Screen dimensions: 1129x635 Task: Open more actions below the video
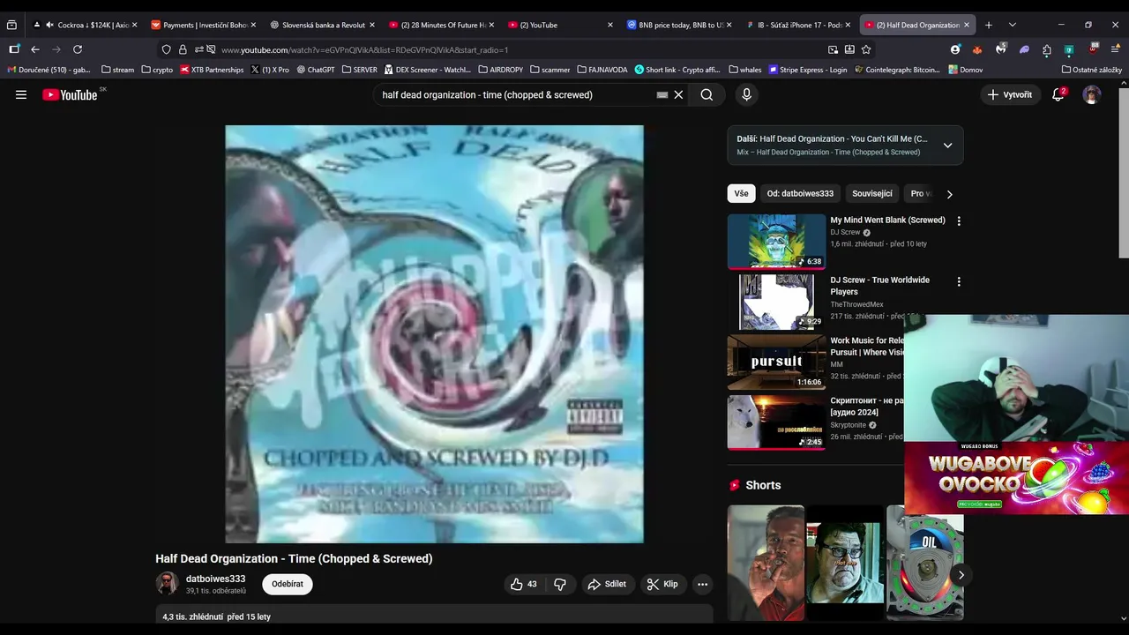pyautogui.click(x=702, y=584)
